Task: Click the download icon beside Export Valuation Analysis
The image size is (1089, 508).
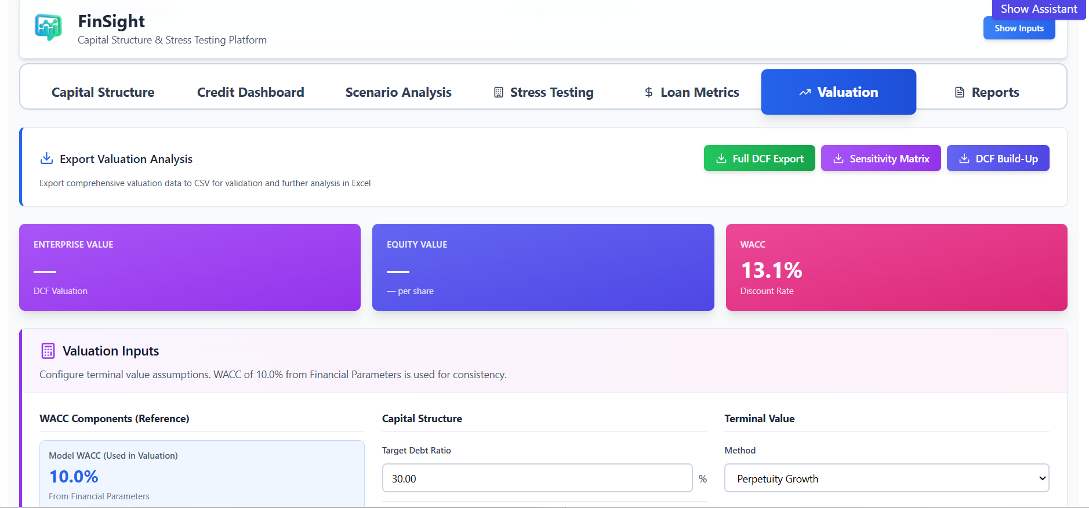Action: (46, 158)
